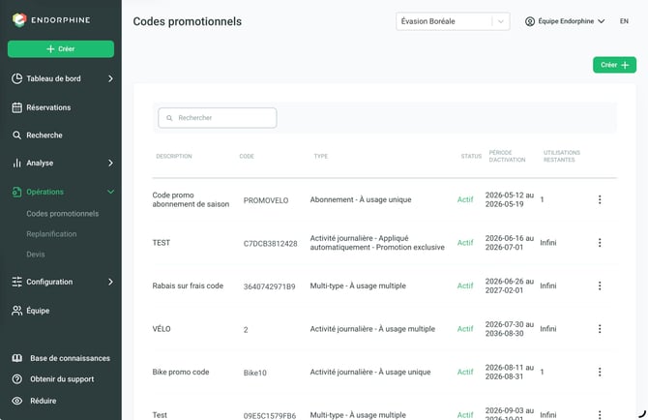Collapse the Opérations section chevron
The image size is (648, 420).
coord(110,192)
